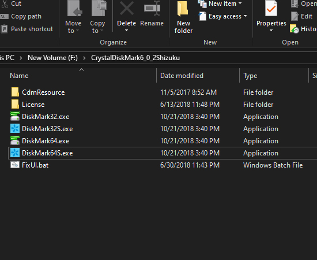Click the History label in ribbon
This screenshot has height=260, width=317.
(x=309, y=29)
